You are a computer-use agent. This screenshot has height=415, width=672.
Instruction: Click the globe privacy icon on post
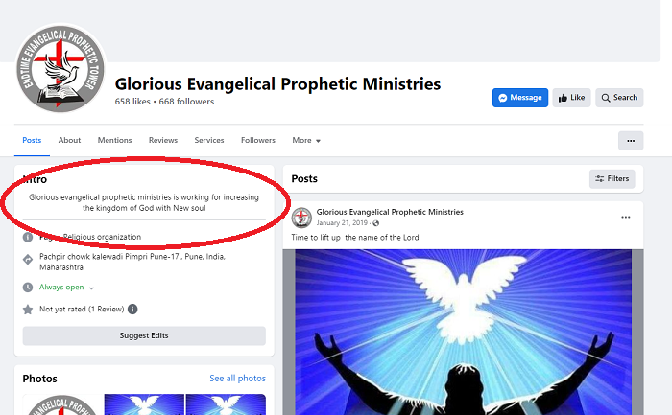point(376,223)
